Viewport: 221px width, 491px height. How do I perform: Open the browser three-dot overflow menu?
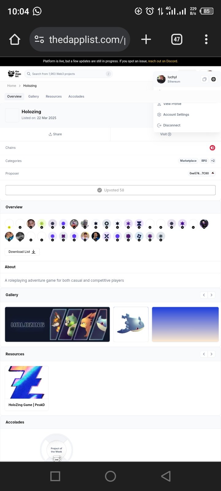click(x=206, y=39)
